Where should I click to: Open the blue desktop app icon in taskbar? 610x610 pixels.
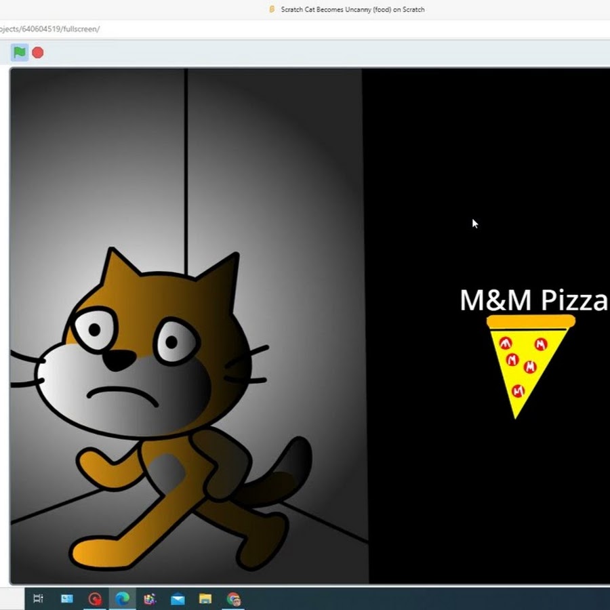[67, 598]
